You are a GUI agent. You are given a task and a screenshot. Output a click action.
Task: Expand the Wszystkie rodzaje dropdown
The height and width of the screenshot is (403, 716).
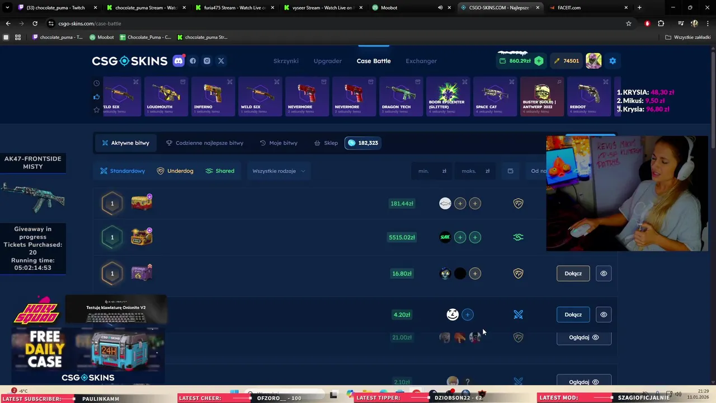coord(279,171)
